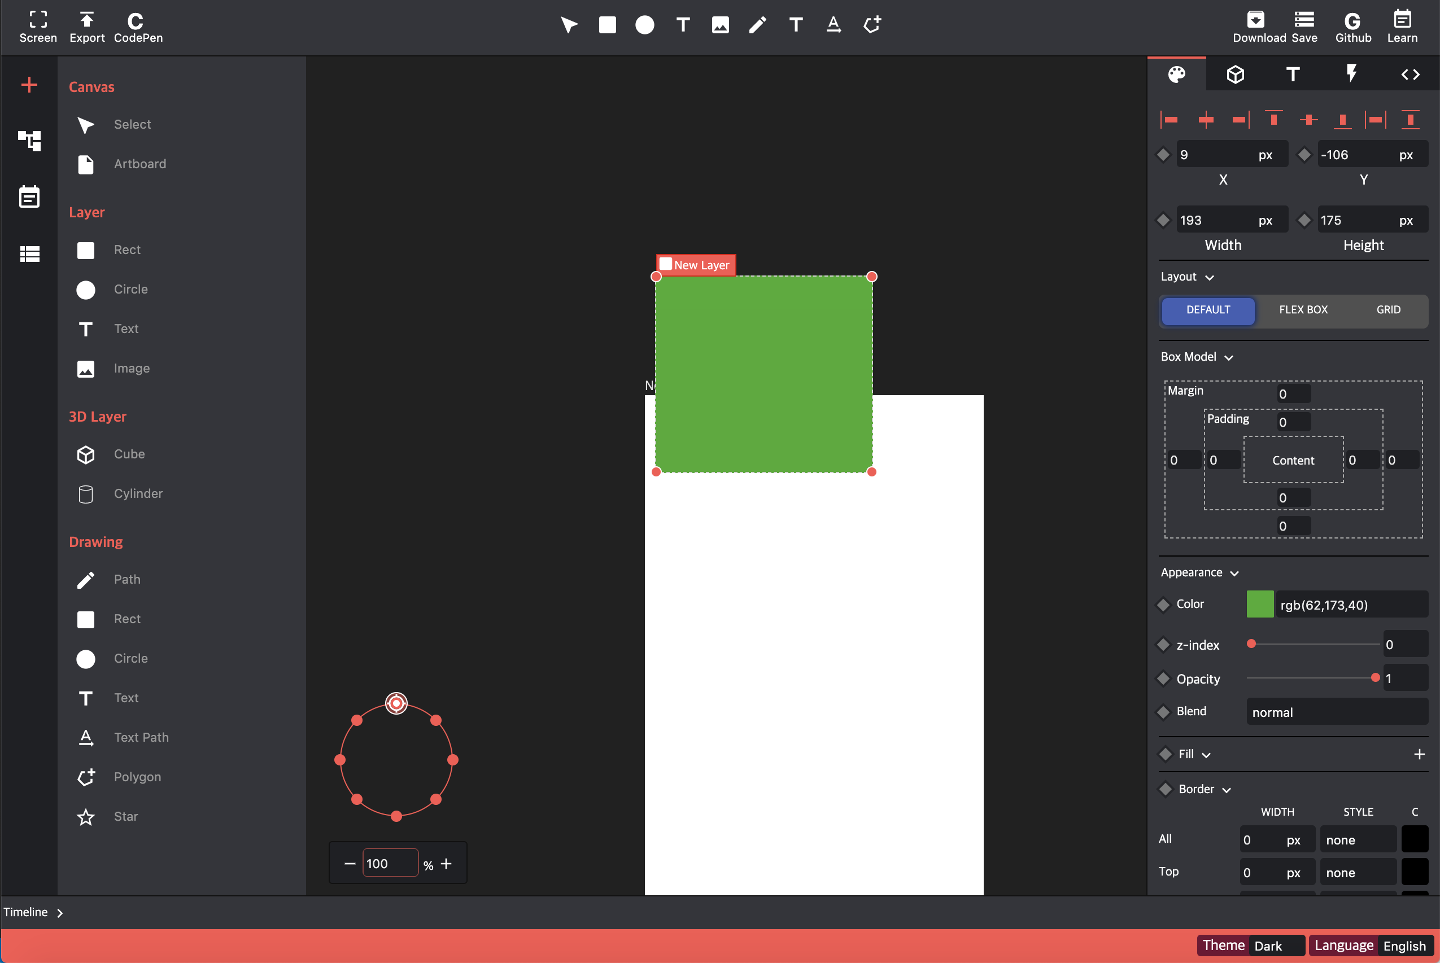Add a Cube 3D layer
The height and width of the screenshot is (963, 1440).
tap(129, 454)
